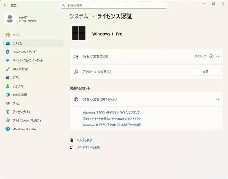This screenshot has width=228, height=179.
Task: Open ネットワークとインターネット settings
Action: [33, 61]
